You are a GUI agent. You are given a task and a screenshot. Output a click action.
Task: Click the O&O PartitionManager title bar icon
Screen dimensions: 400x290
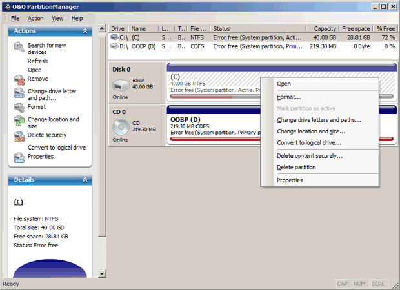(x=7, y=6)
